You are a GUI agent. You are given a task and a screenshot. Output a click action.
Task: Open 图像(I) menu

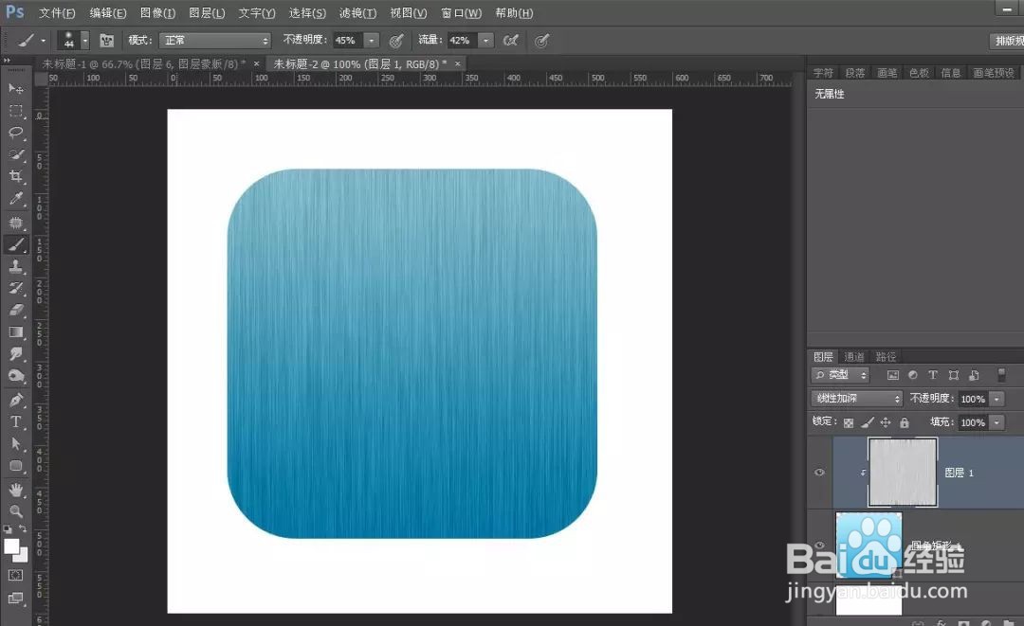[x=158, y=12]
